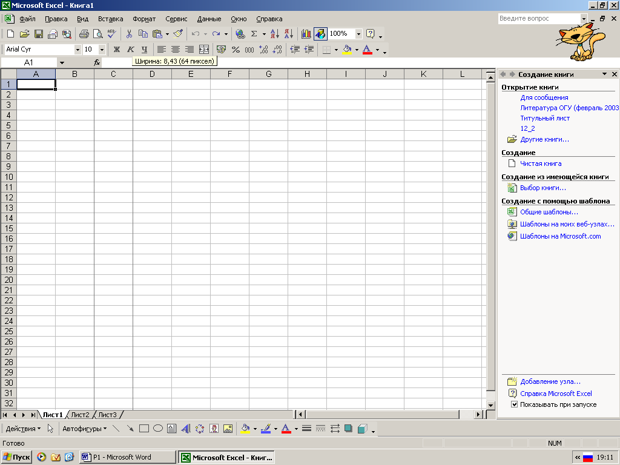Apply Percent style icon
Screen dimensions: 620x465
236,50
